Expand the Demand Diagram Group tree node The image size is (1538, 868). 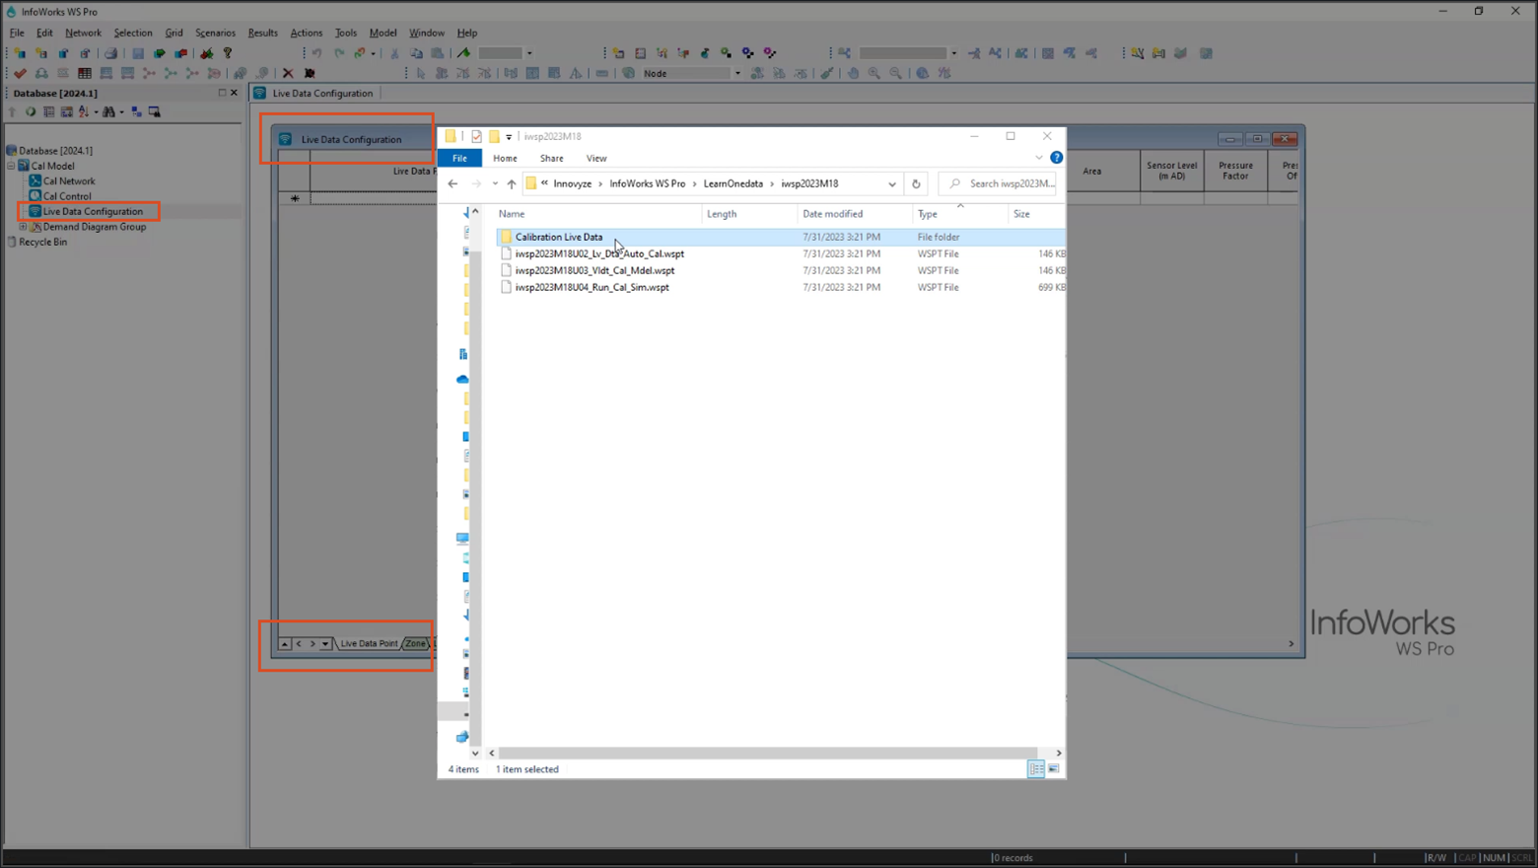click(24, 227)
